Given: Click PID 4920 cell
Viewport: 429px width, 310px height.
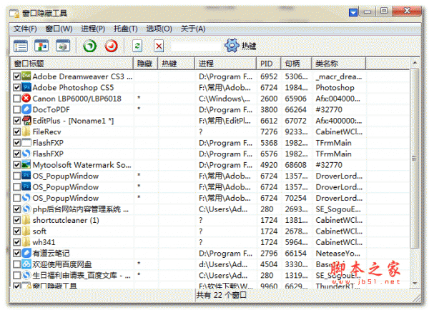Looking at the screenshot, I should [269, 165].
